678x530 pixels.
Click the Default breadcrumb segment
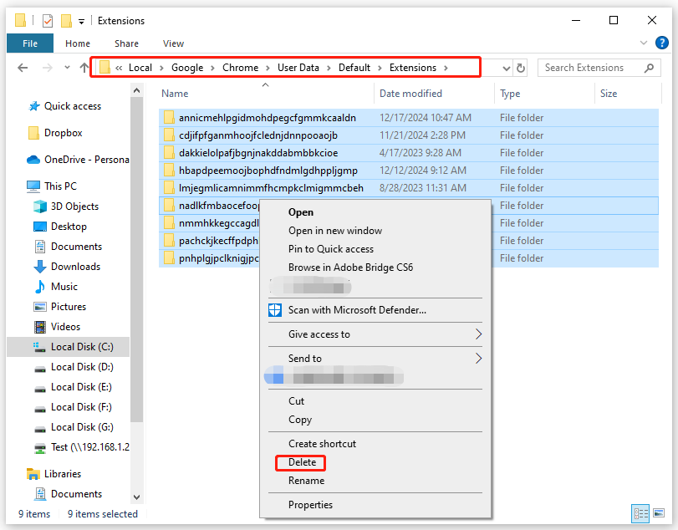pyautogui.click(x=354, y=68)
